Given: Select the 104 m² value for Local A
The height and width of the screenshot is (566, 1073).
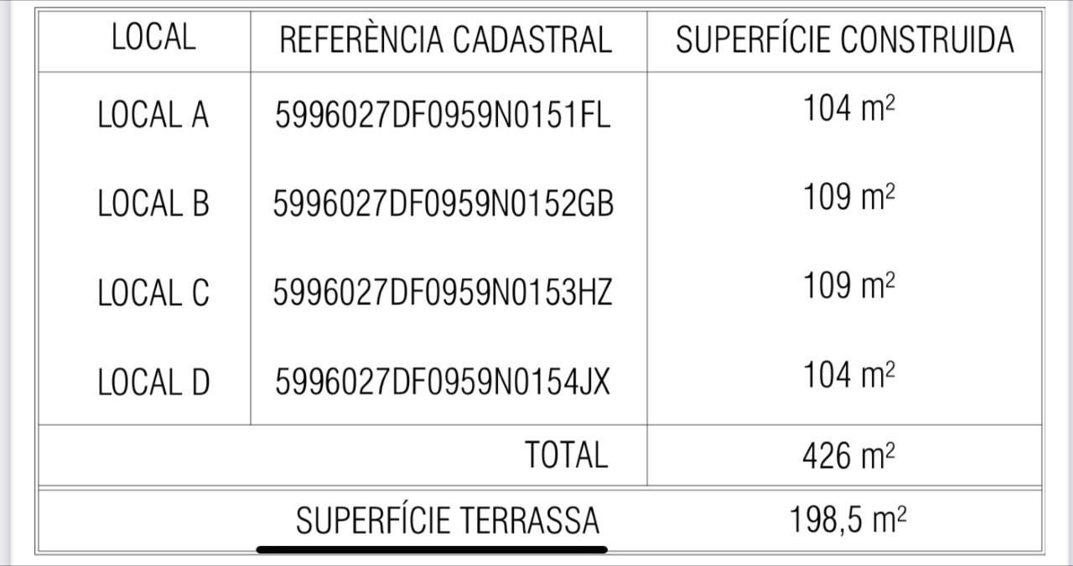Looking at the screenshot, I should coord(848,109).
